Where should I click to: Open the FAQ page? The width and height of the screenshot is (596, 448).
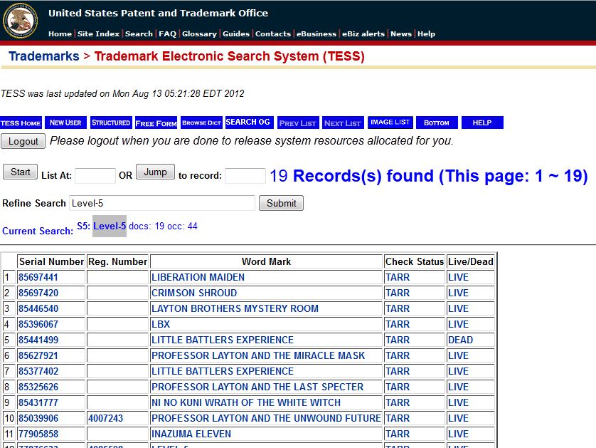(168, 34)
